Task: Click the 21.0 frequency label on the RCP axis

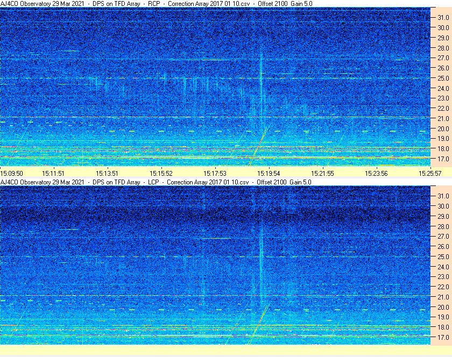Action: (x=443, y=118)
